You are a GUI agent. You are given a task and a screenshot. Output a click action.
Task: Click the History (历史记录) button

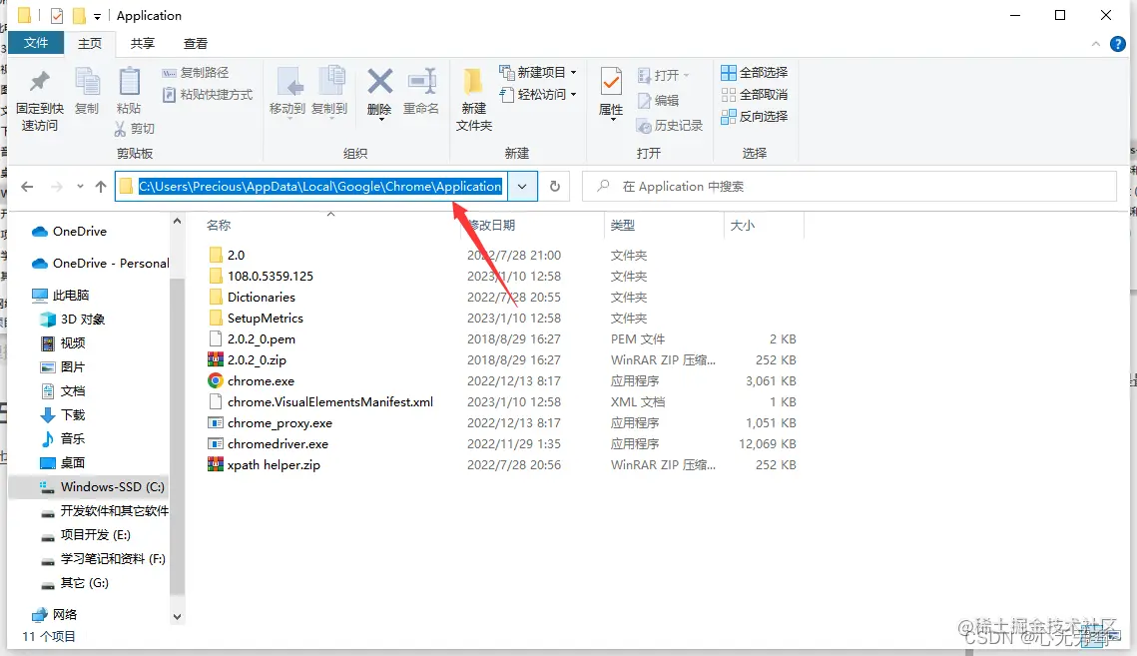669,126
